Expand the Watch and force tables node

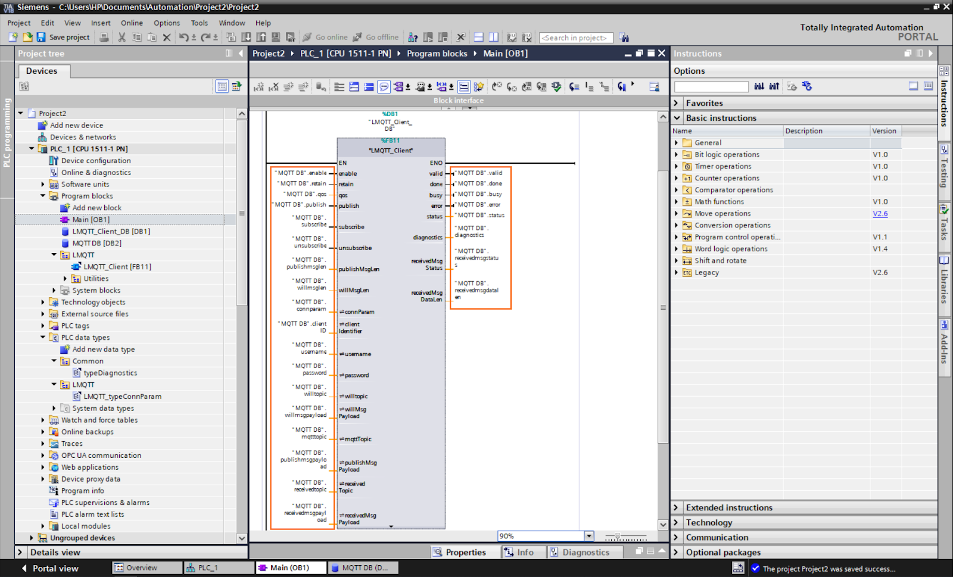pos(43,420)
